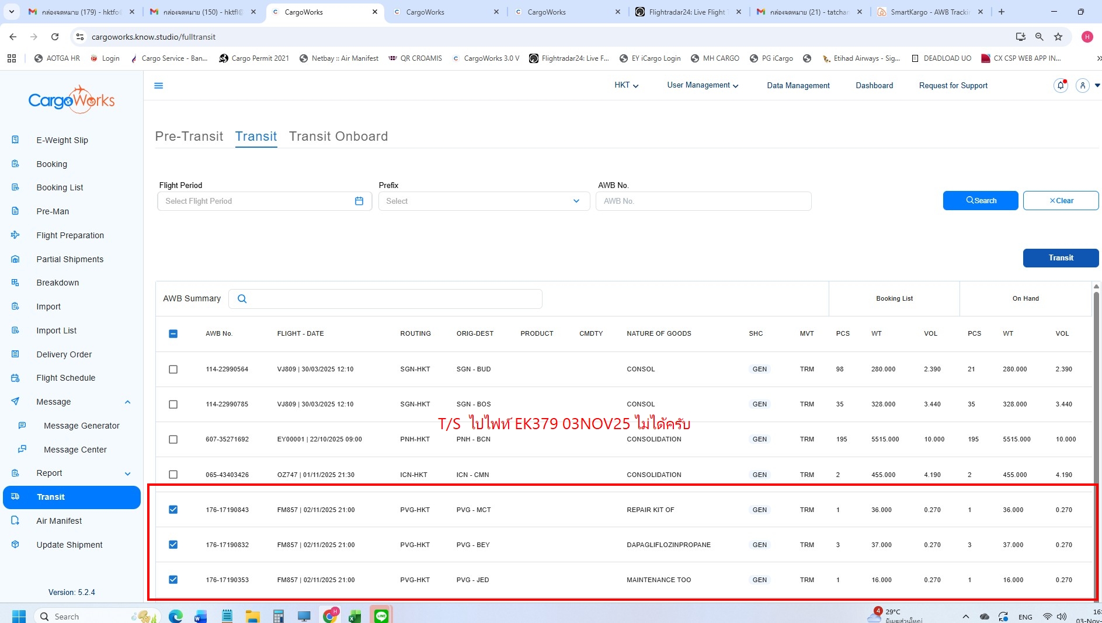Switch to the Transit Onboard tab

(x=338, y=136)
